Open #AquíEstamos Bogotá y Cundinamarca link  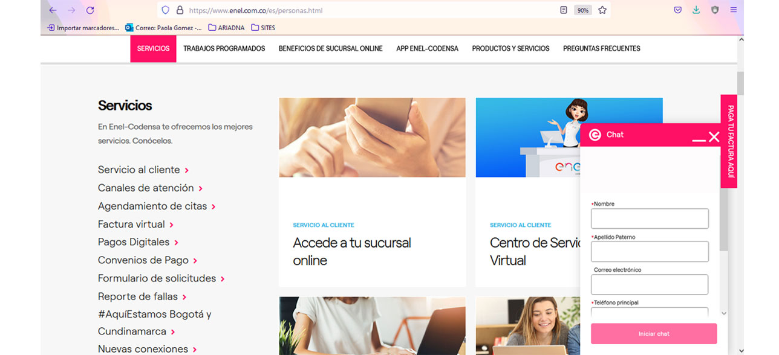point(155,323)
